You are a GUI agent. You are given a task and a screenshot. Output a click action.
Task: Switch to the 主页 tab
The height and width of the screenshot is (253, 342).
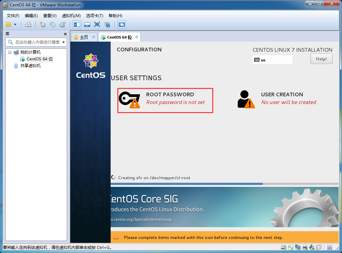tap(84, 37)
